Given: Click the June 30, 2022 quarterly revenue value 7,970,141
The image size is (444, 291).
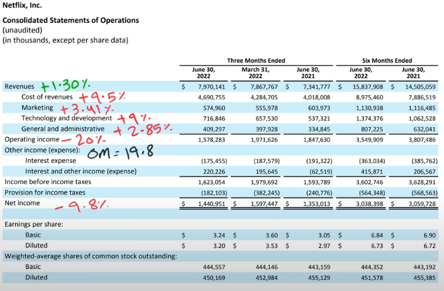Looking at the screenshot, I should coord(211,87).
